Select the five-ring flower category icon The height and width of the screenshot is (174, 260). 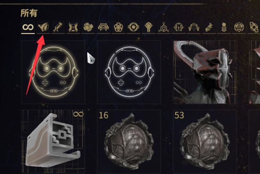(118, 27)
